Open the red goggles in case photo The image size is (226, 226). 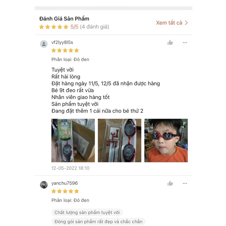[119, 140]
